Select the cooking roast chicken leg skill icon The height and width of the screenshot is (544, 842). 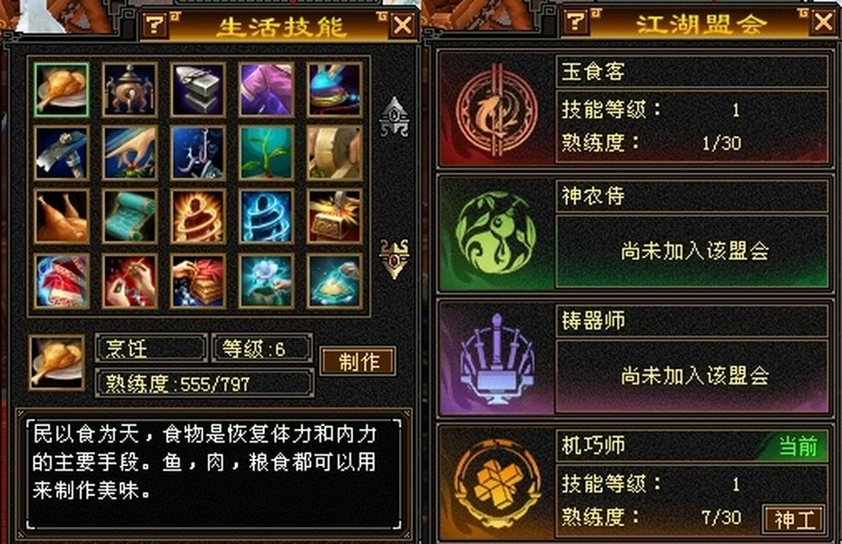61,90
